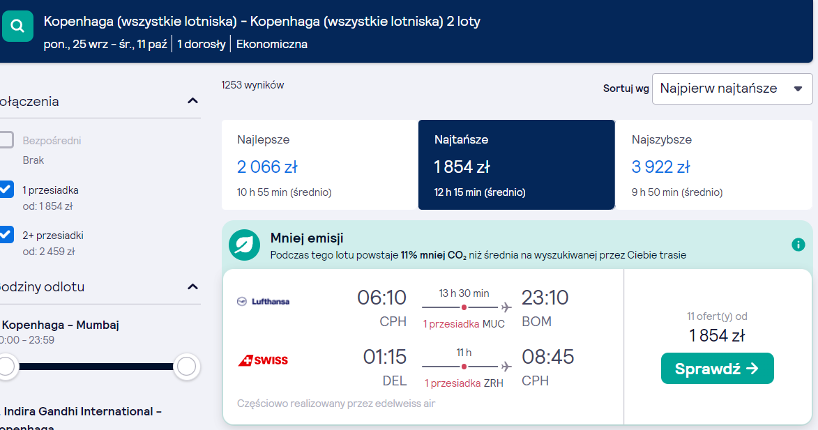Click the search summary route text
This screenshot has width=818, height=430.
point(262,22)
